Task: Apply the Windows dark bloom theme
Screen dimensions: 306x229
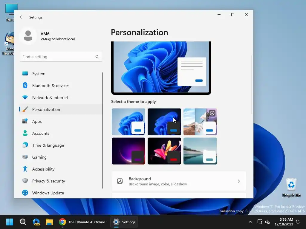Action: (x=164, y=122)
